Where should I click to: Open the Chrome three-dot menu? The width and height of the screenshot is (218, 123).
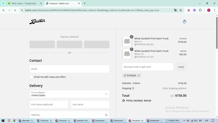[x=215, y=10]
